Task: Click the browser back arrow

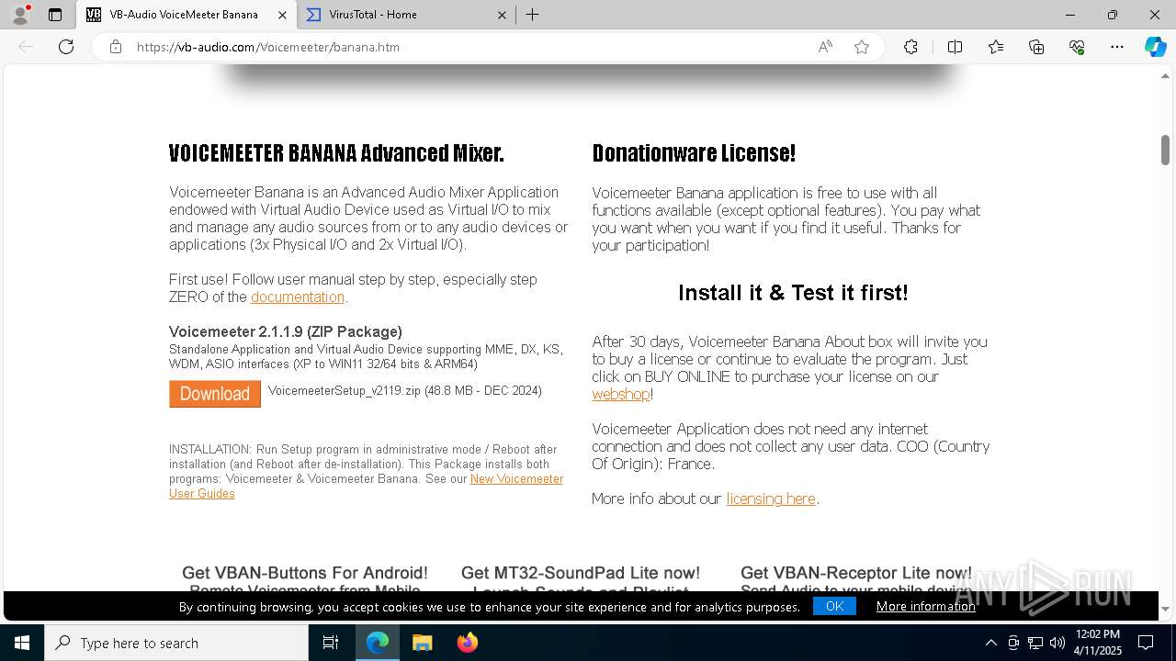Action: (26, 47)
